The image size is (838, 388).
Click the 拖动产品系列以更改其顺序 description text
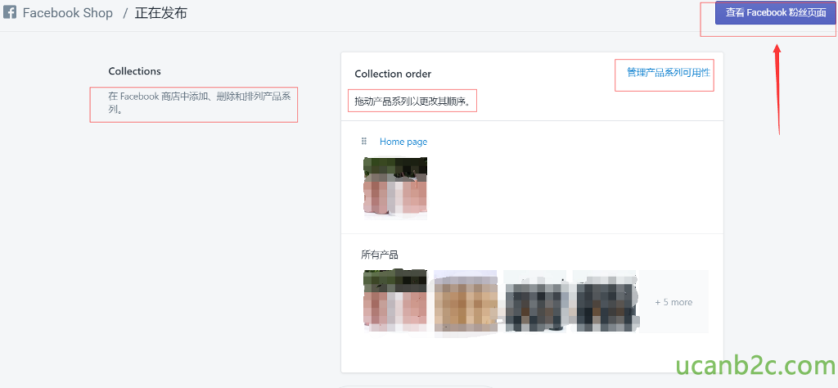414,101
